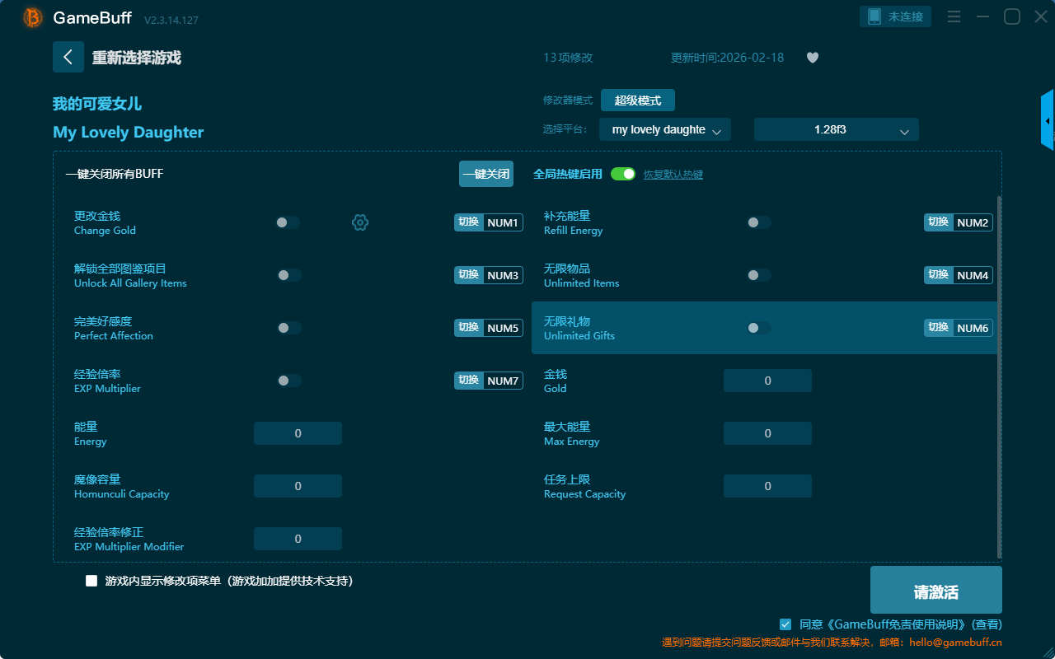This screenshot has width=1055, height=659.
Task: Turn off global hotkey toggle
Action: [x=622, y=174]
